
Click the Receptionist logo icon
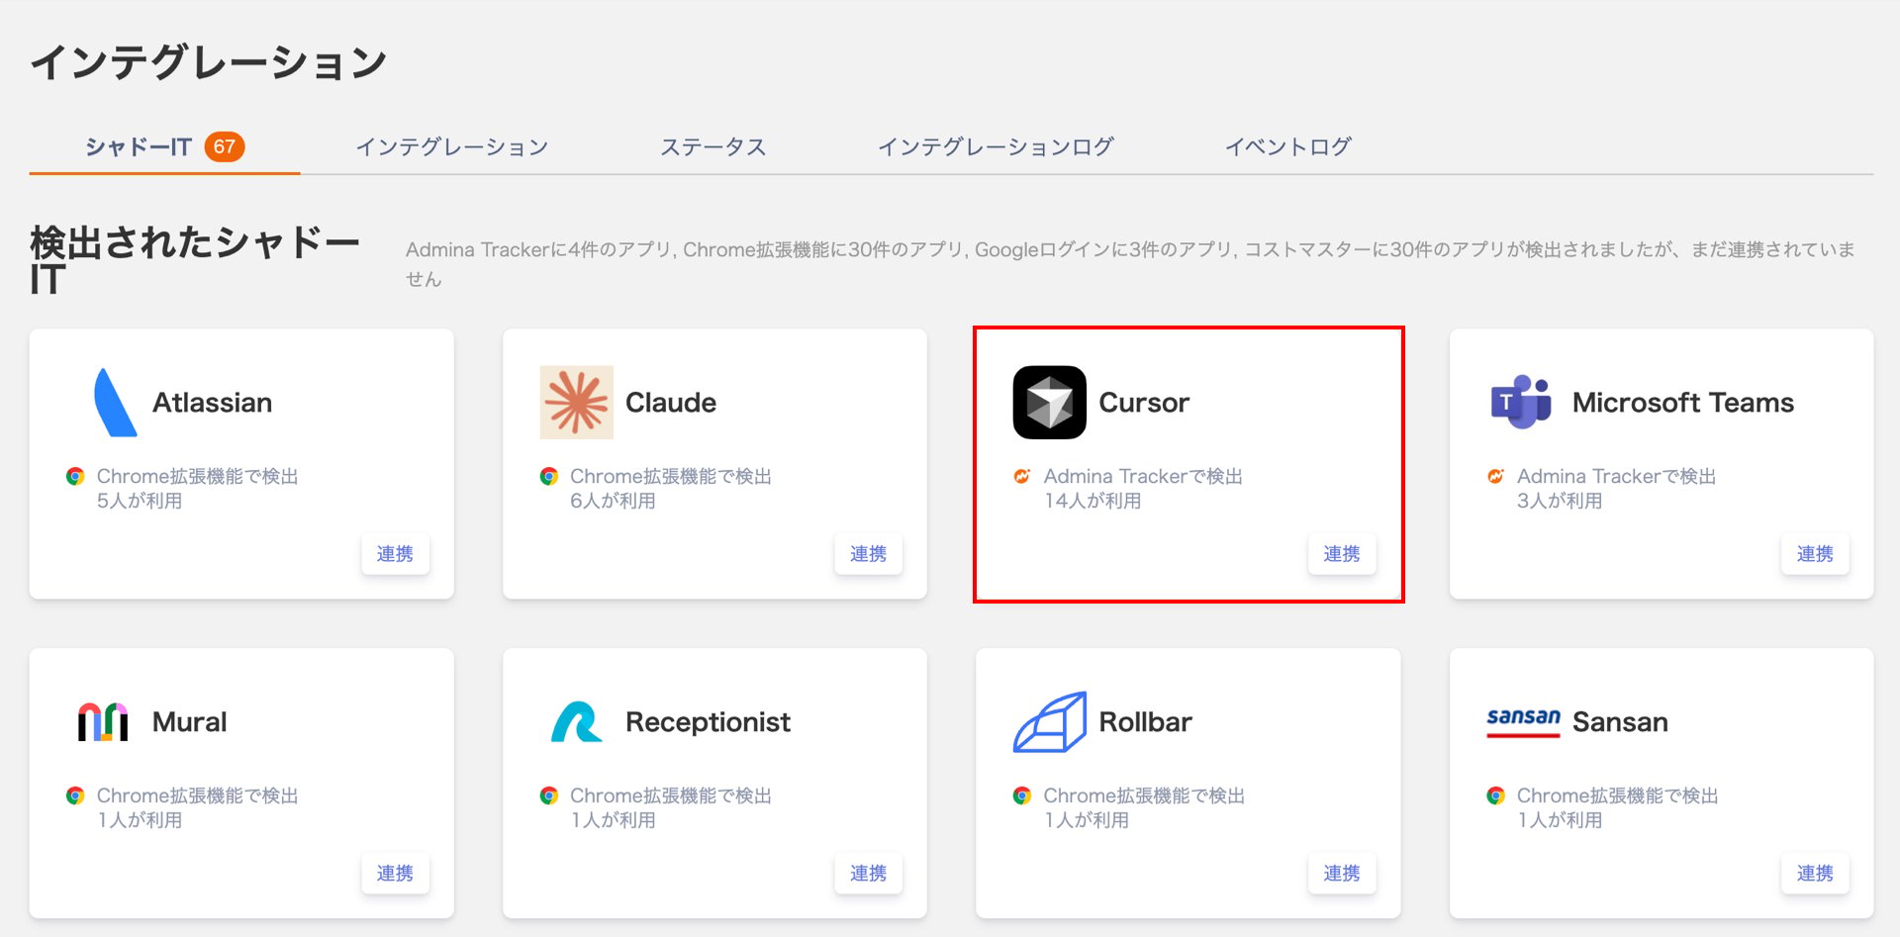(576, 722)
